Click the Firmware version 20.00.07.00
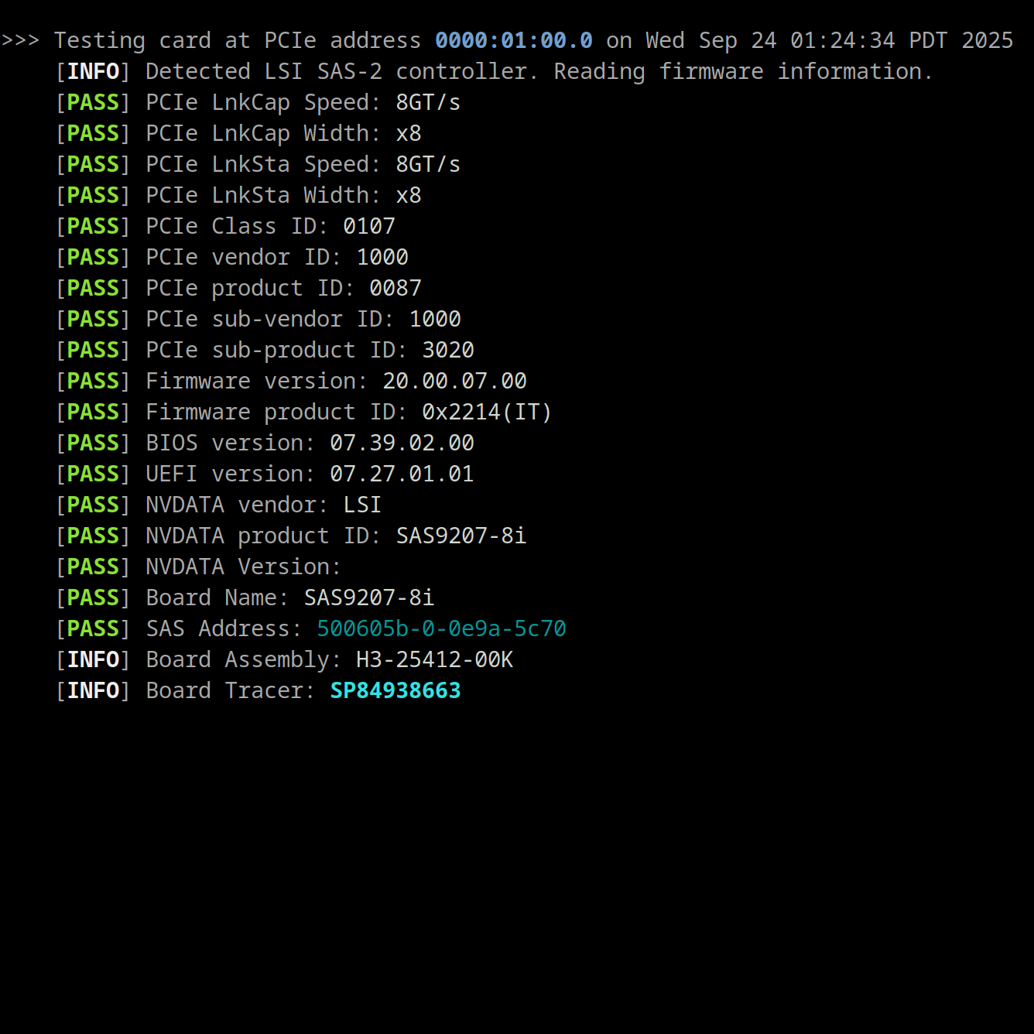The width and height of the screenshot is (1034, 1034). coord(455,381)
